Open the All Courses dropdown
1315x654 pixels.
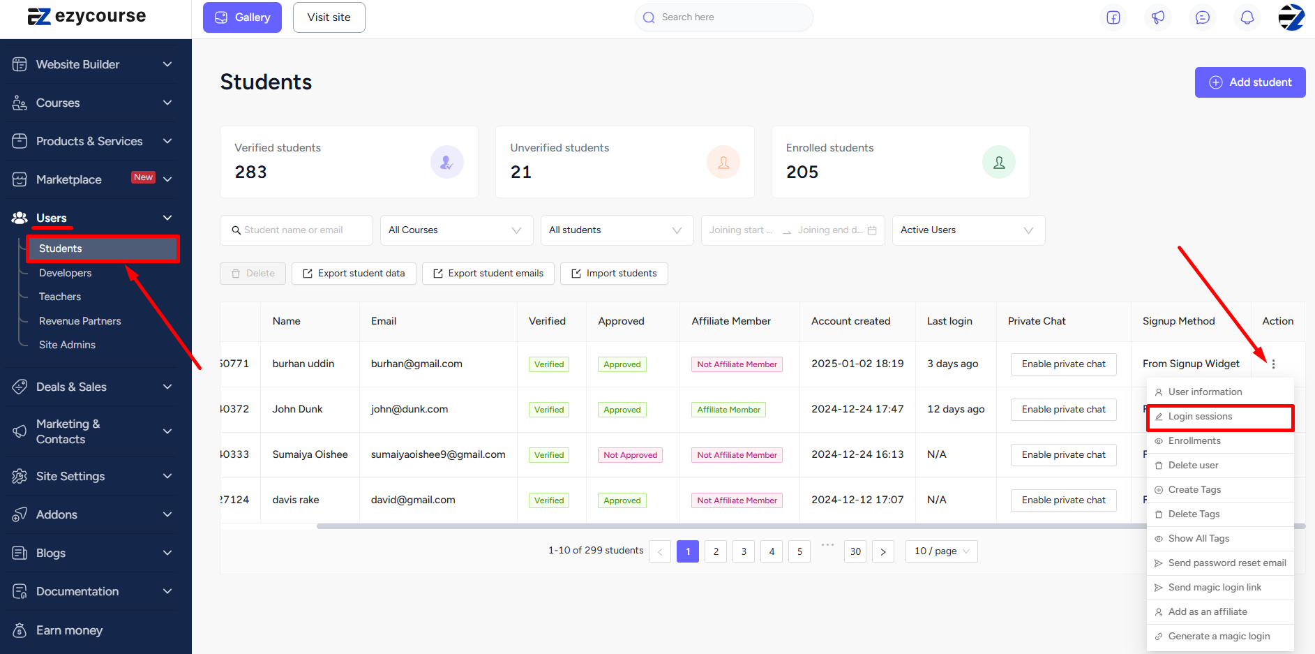point(457,230)
